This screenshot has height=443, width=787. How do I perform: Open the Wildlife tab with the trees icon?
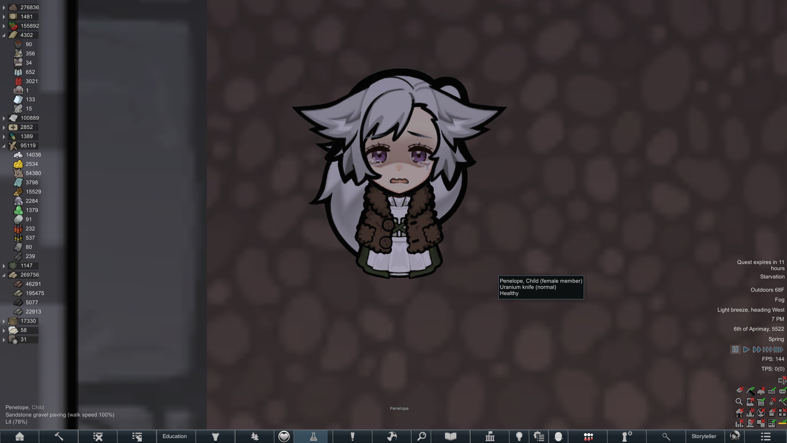click(255, 436)
